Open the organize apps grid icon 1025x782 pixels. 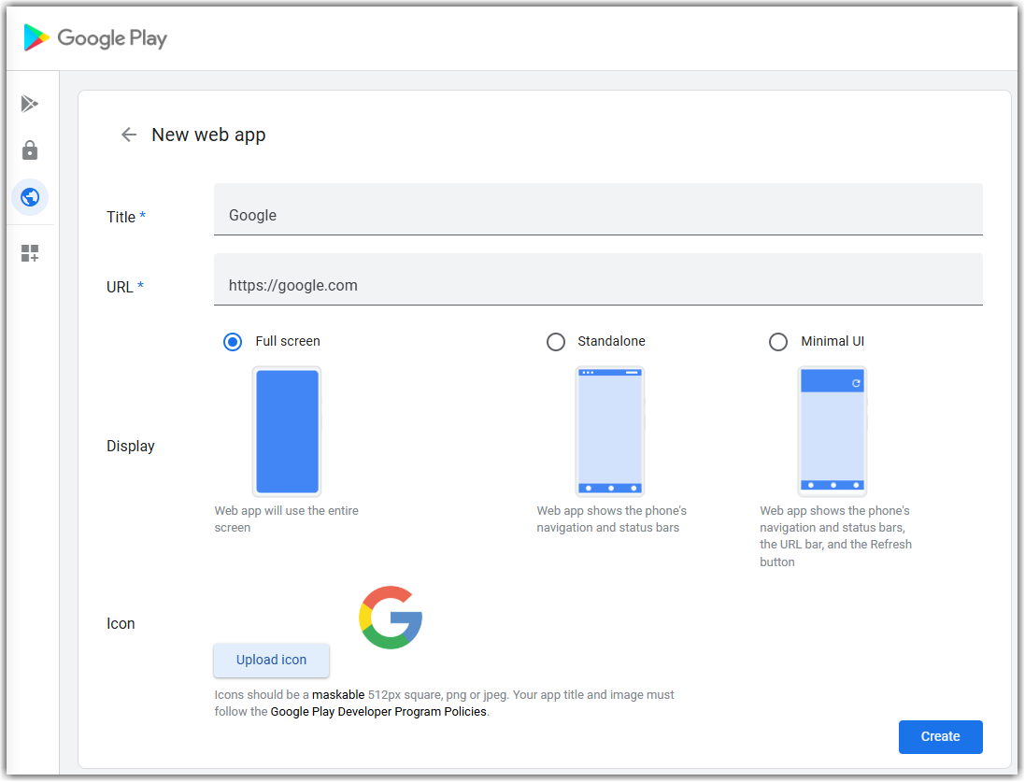[30, 253]
